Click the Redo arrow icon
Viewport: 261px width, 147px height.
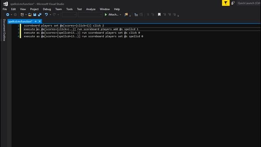click(54, 15)
